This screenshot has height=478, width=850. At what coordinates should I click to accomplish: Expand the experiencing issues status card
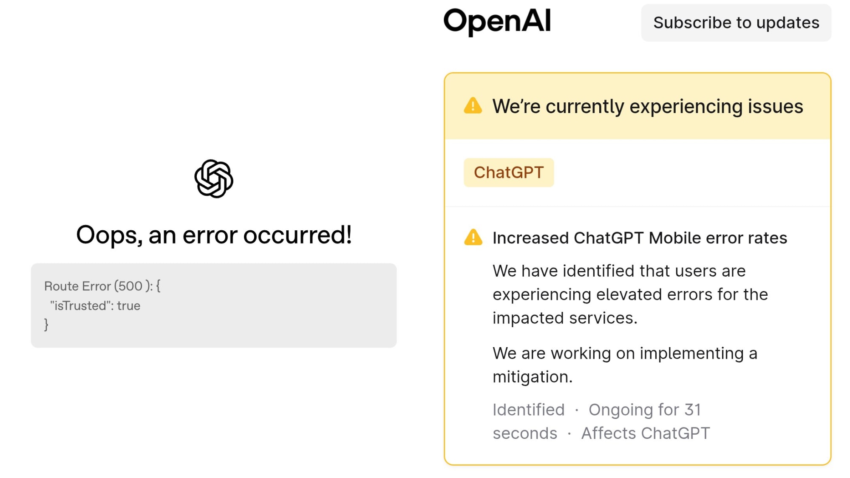tap(637, 106)
